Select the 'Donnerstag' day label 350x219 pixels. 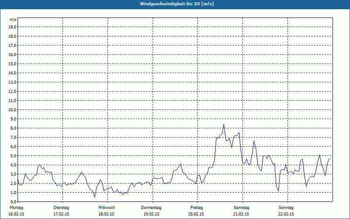pyautogui.click(x=151, y=208)
